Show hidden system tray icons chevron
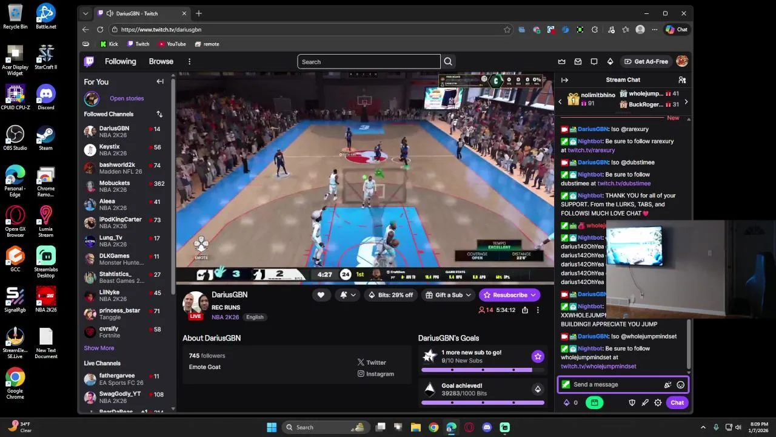This screenshot has height=437, width=776. pyautogui.click(x=703, y=427)
